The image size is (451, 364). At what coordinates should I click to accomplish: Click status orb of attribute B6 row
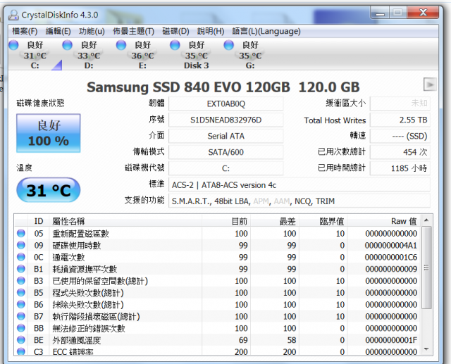(x=21, y=304)
